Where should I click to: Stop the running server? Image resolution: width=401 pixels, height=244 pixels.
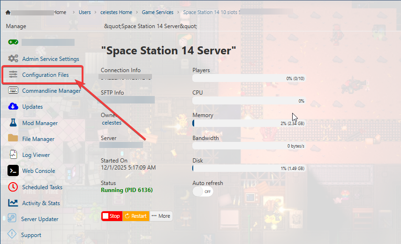(112, 216)
